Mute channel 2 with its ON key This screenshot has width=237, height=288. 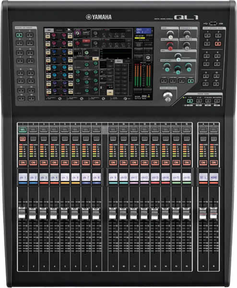pyautogui.click(x=33, y=163)
